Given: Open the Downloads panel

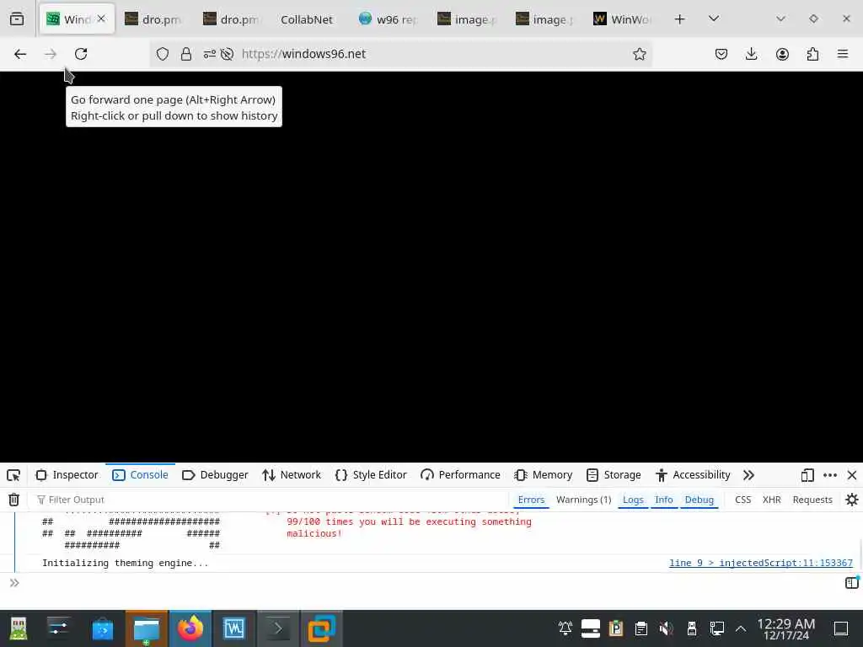Looking at the screenshot, I should coord(751,54).
